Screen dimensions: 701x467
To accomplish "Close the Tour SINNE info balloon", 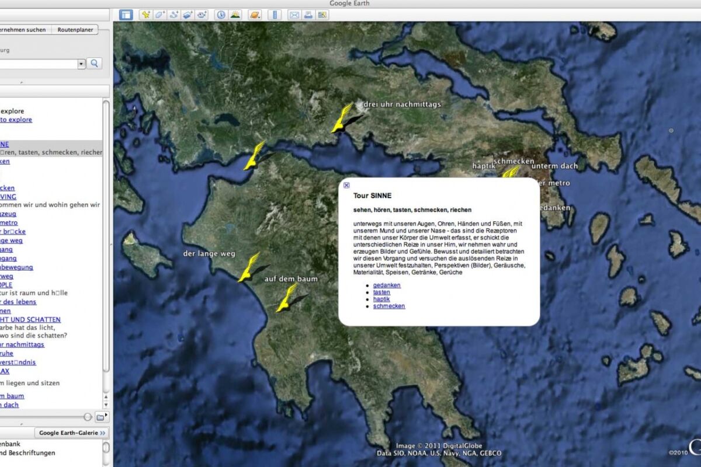I will (346, 185).
